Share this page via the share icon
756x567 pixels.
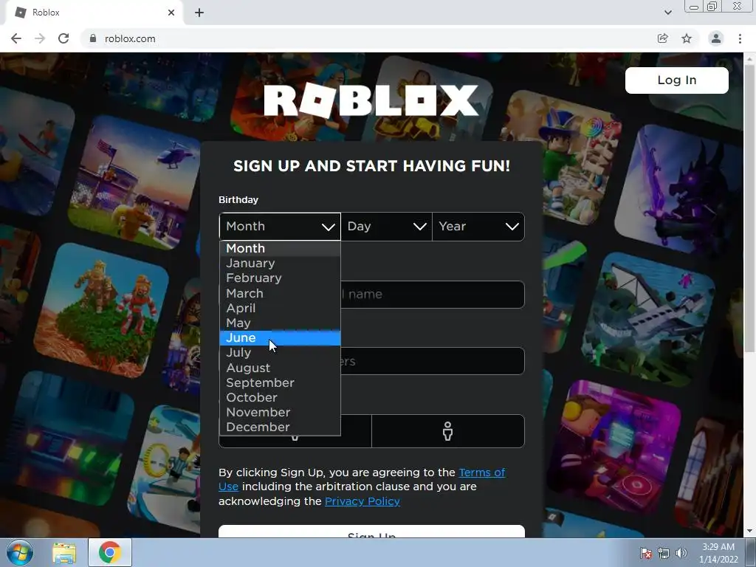coord(663,38)
